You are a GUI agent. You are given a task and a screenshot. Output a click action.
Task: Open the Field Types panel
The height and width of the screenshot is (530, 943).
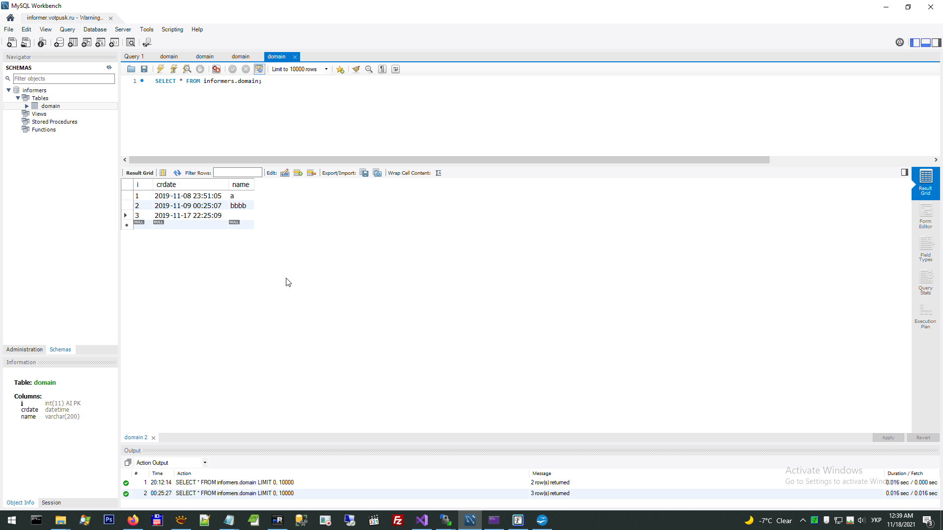click(x=925, y=250)
